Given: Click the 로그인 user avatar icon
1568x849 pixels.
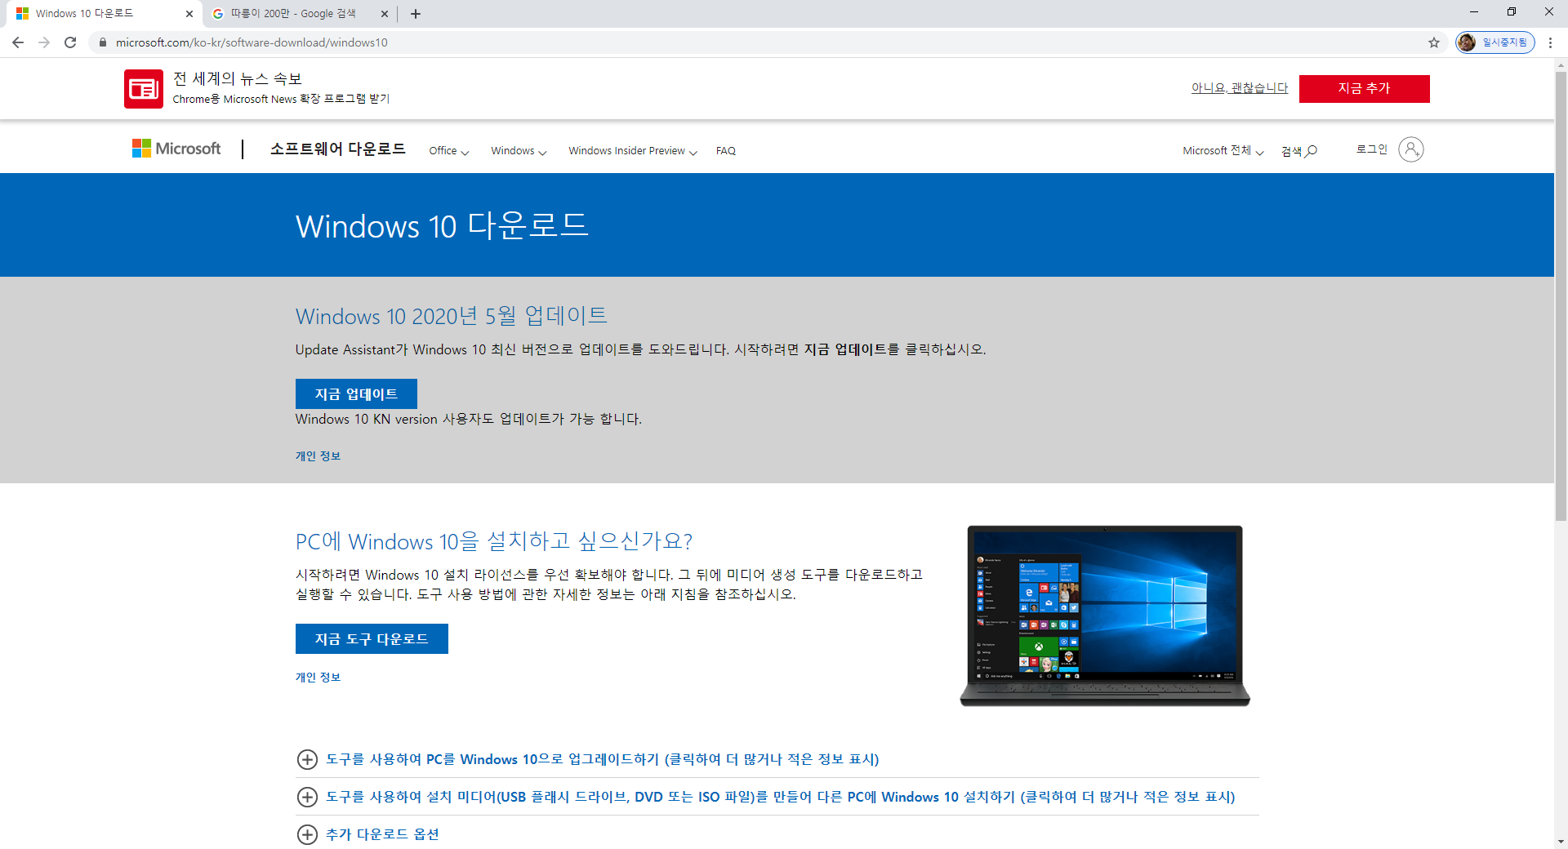Looking at the screenshot, I should [1411, 149].
